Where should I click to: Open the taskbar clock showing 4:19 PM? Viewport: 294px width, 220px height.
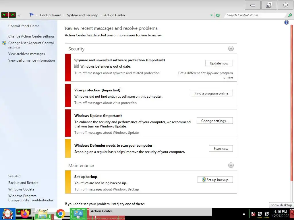point(280,214)
